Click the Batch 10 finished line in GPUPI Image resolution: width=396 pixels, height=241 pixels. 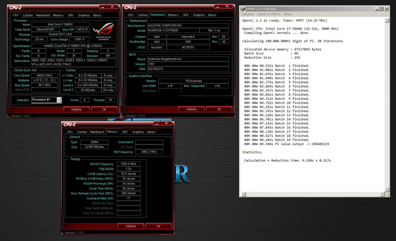(277, 103)
